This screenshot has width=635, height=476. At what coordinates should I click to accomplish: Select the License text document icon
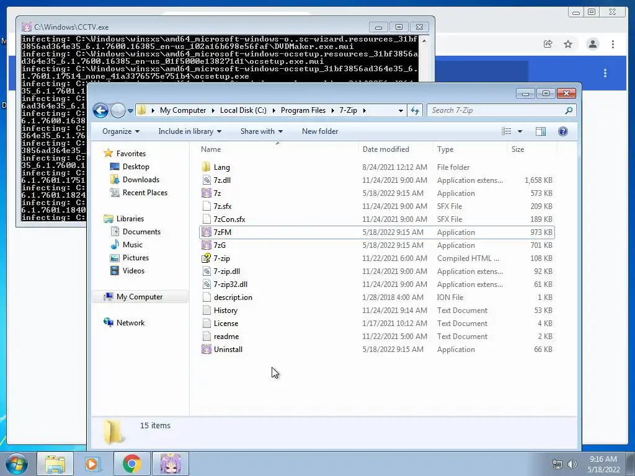click(x=206, y=324)
